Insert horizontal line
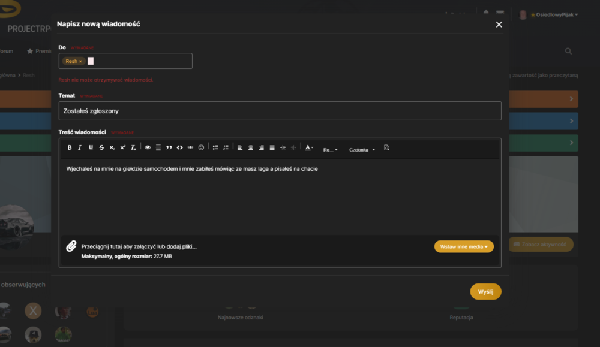The width and height of the screenshot is (600, 347). click(x=158, y=147)
